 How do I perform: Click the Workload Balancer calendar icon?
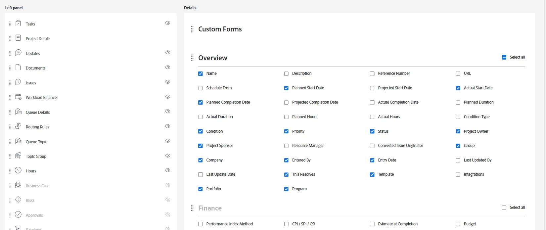click(x=18, y=97)
